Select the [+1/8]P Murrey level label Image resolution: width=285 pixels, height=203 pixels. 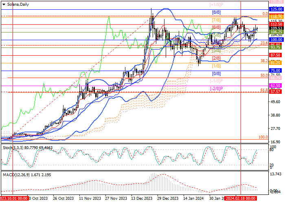click(x=216, y=5)
